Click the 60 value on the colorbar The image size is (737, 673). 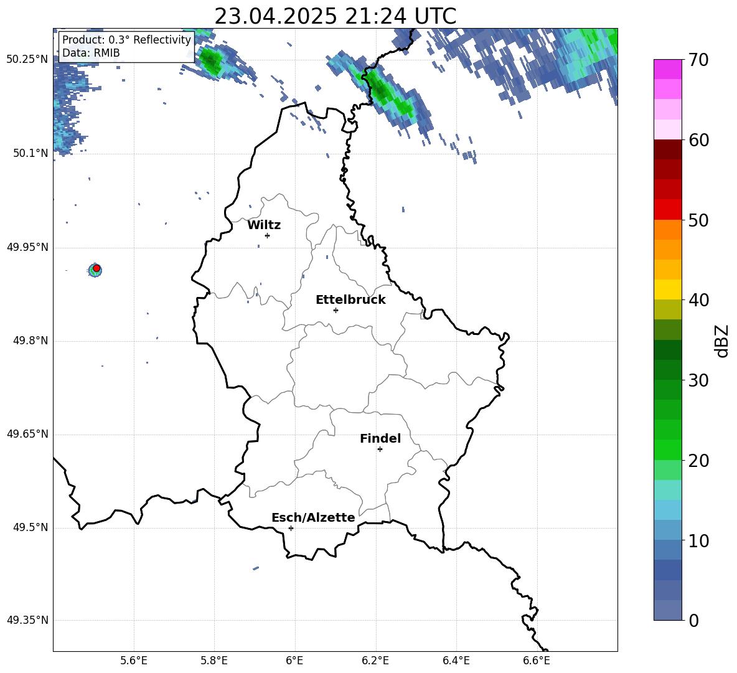click(x=698, y=140)
